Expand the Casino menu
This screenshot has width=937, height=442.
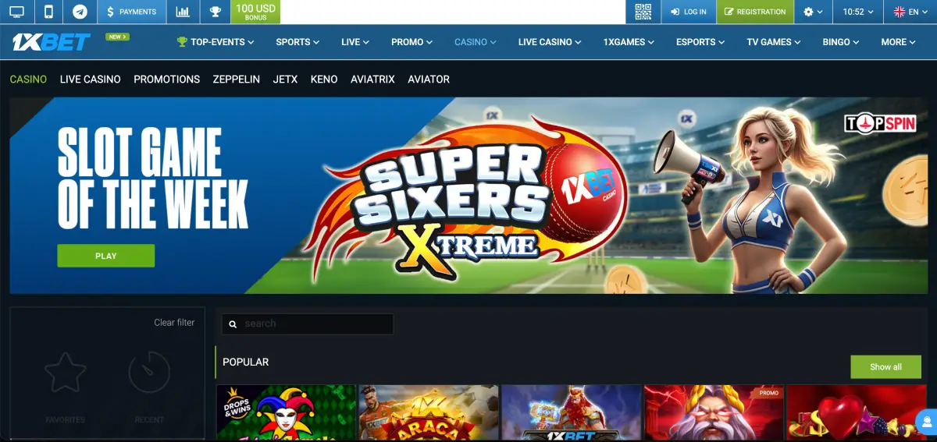476,42
